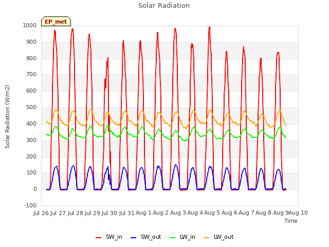Screen dimensions: 329x247
Task: Click the 400 y-axis tick label
Action: 31,124
